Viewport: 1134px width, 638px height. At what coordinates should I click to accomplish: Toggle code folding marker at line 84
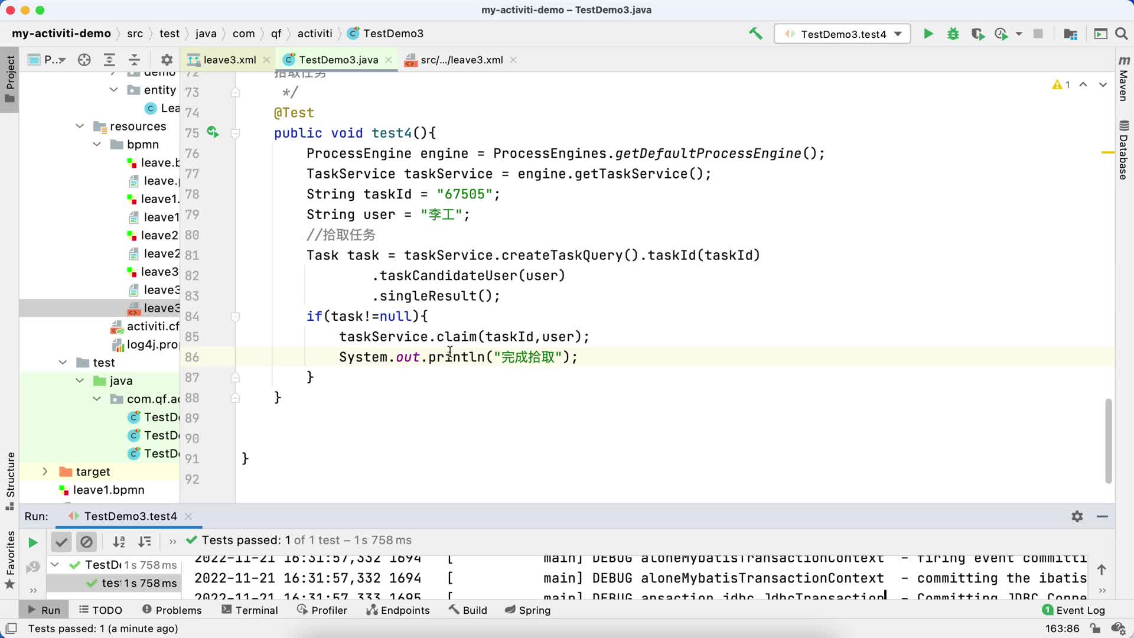(x=235, y=317)
